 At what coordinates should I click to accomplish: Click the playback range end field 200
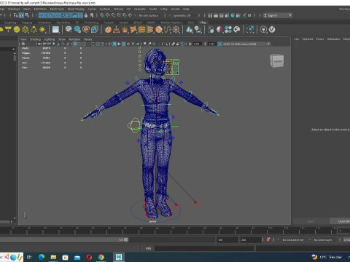coord(251,239)
